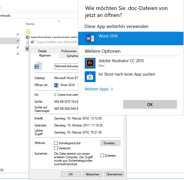The height and width of the screenshot is (180, 184).
Task: Click the Dateityp value Microsoft Word 97
Action: 66,78
